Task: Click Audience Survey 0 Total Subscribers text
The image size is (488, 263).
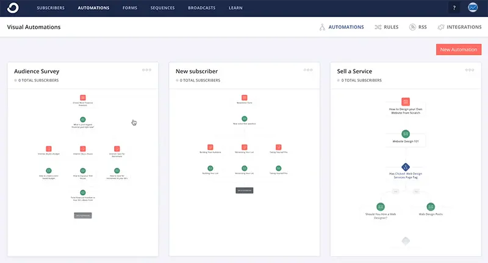Action: point(38,81)
